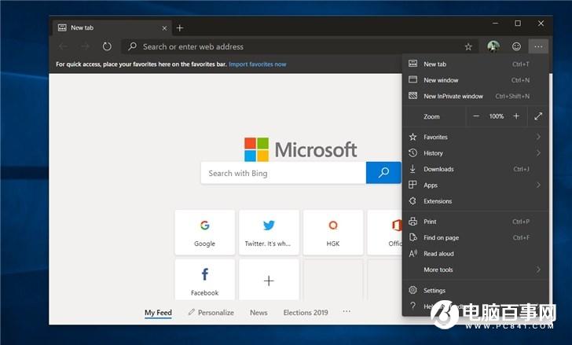Select New window in the menu
572x345 pixels.
coord(475,80)
